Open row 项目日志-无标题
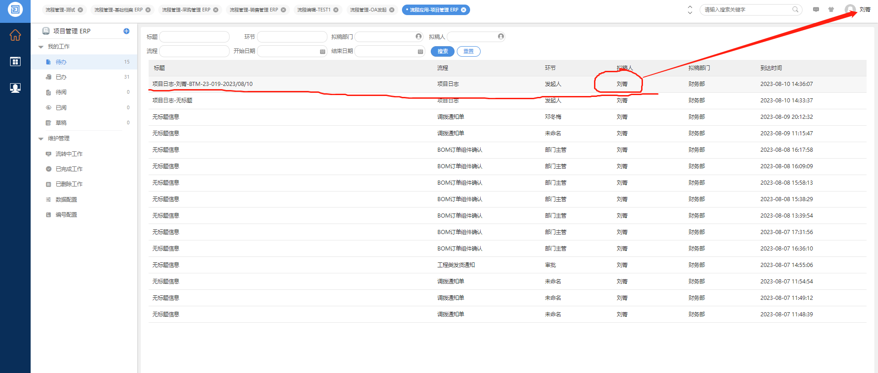Image resolution: width=878 pixels, height=373 pixels. click(x=508, y=101)
